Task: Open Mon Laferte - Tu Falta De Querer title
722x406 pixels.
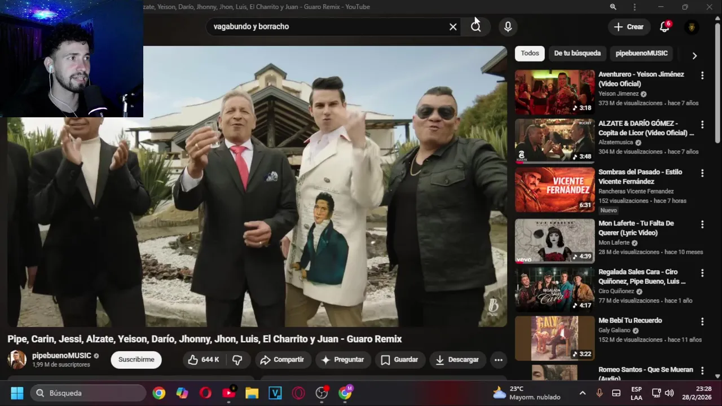Action: coord(636,228)
